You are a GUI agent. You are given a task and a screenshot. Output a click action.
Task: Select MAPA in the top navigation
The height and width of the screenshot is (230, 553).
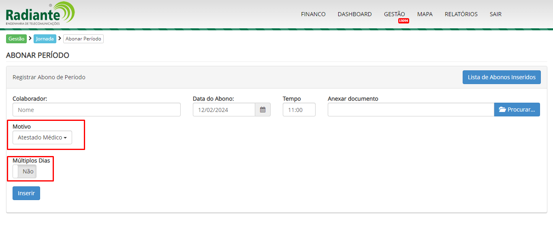(x=425, y=14)
